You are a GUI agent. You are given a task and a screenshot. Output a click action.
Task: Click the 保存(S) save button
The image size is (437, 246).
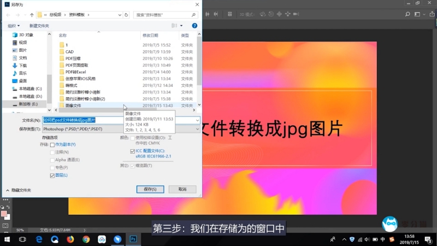point(150,189)
